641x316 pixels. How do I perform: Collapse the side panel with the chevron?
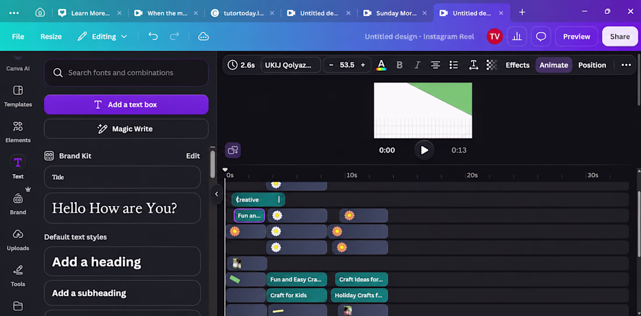[x=217, y=194]
